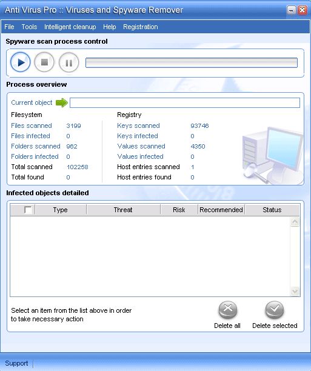Viewport: 311px width, 371px height.
Task: Start the spyware scan with play button
Action: tap(21, 62)
